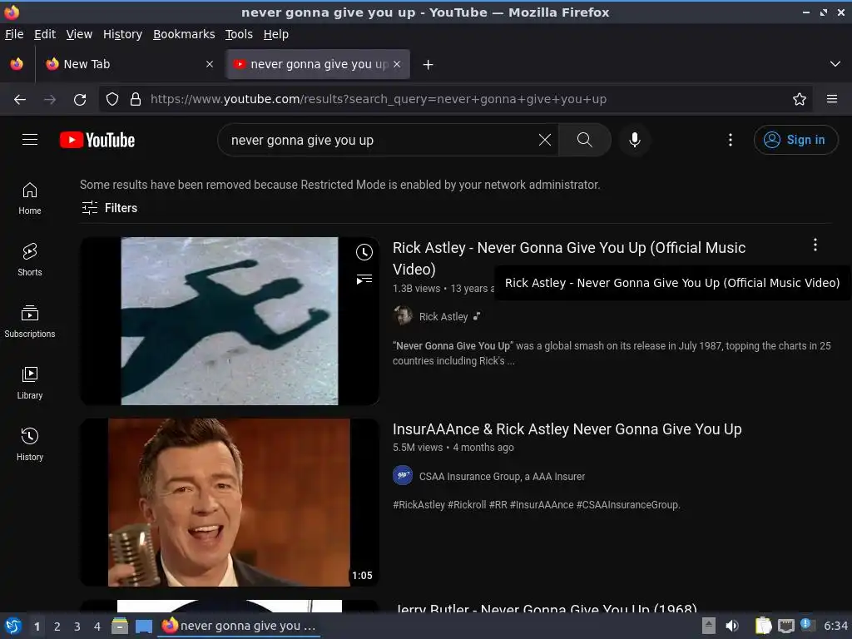Close the New Tab tab
852x639 pixels.
point(210,64)
